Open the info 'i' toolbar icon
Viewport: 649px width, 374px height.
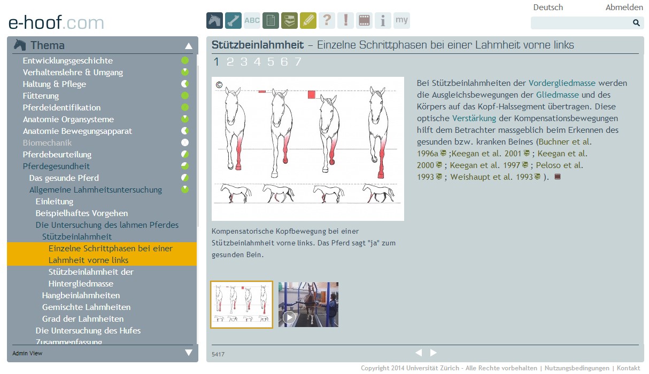coord(383,20)
